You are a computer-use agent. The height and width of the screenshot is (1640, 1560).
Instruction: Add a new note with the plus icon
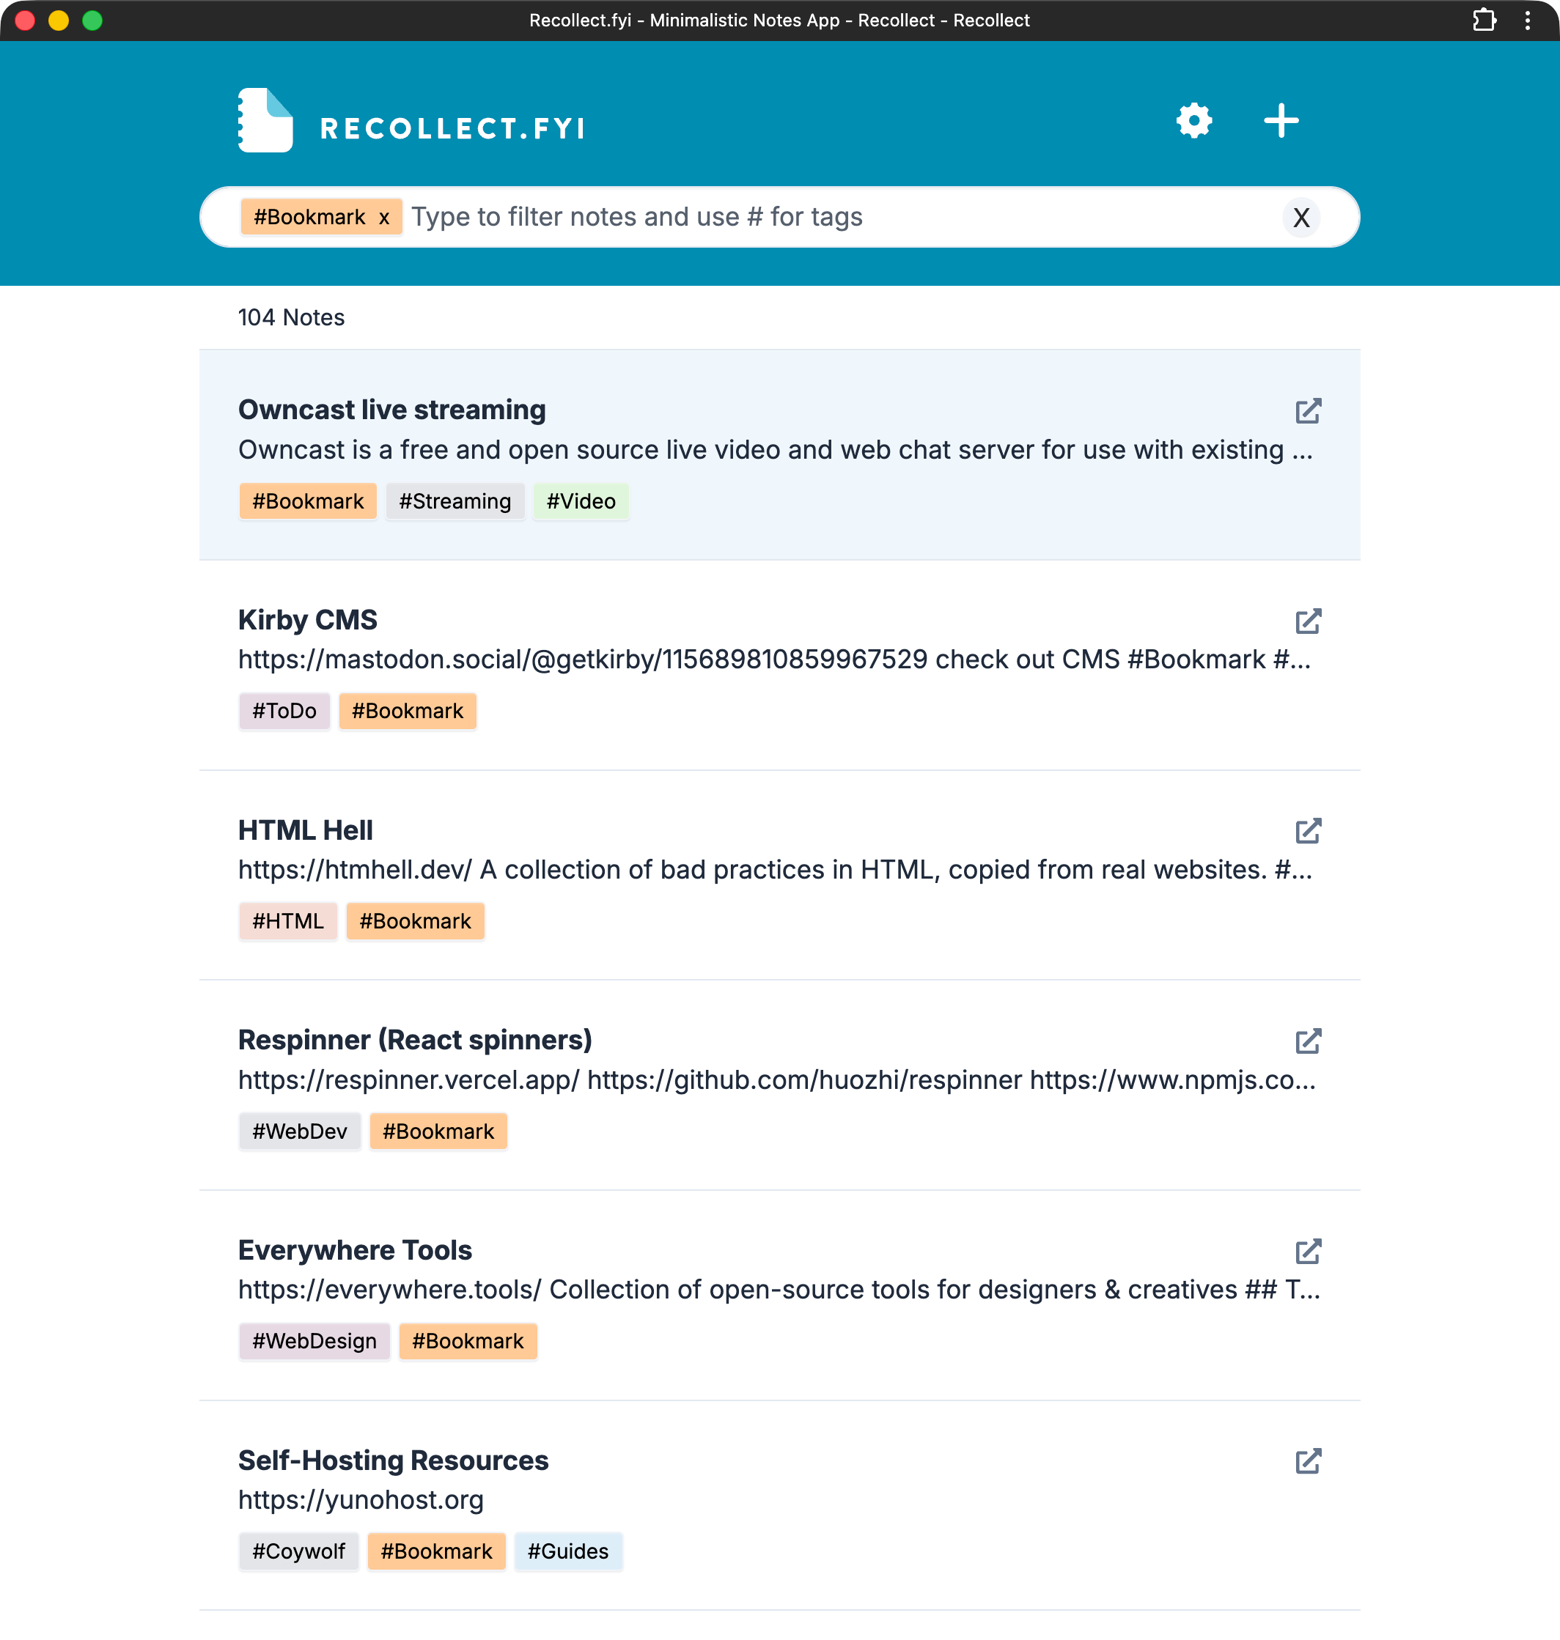coord(1281,119)
